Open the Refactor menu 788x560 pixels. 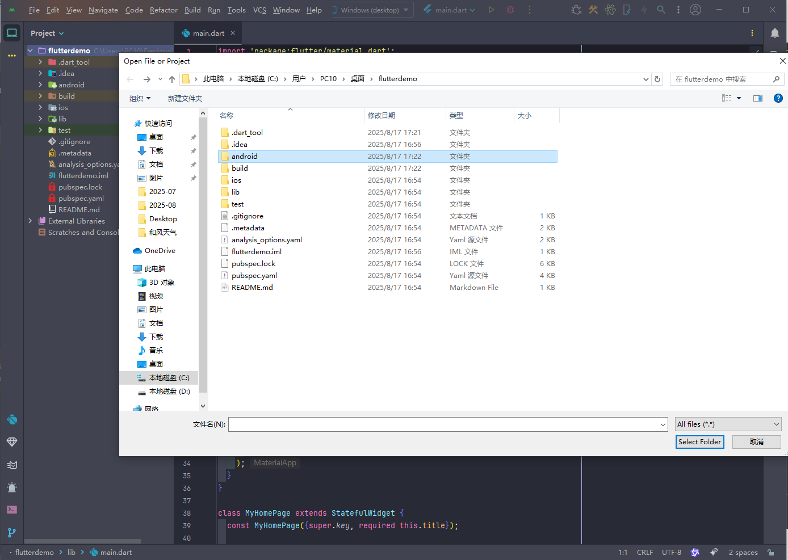(x=164, y=10)
